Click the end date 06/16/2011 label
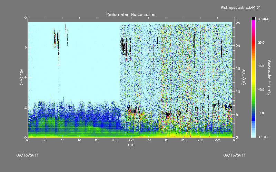Image resolution: width=276 pixels, height=172 pixels. (234, 155)
